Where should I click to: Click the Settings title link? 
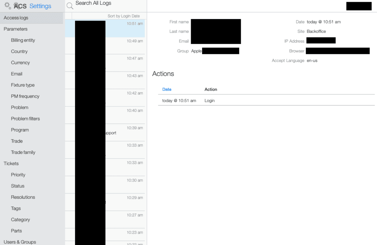coord(40,6)
